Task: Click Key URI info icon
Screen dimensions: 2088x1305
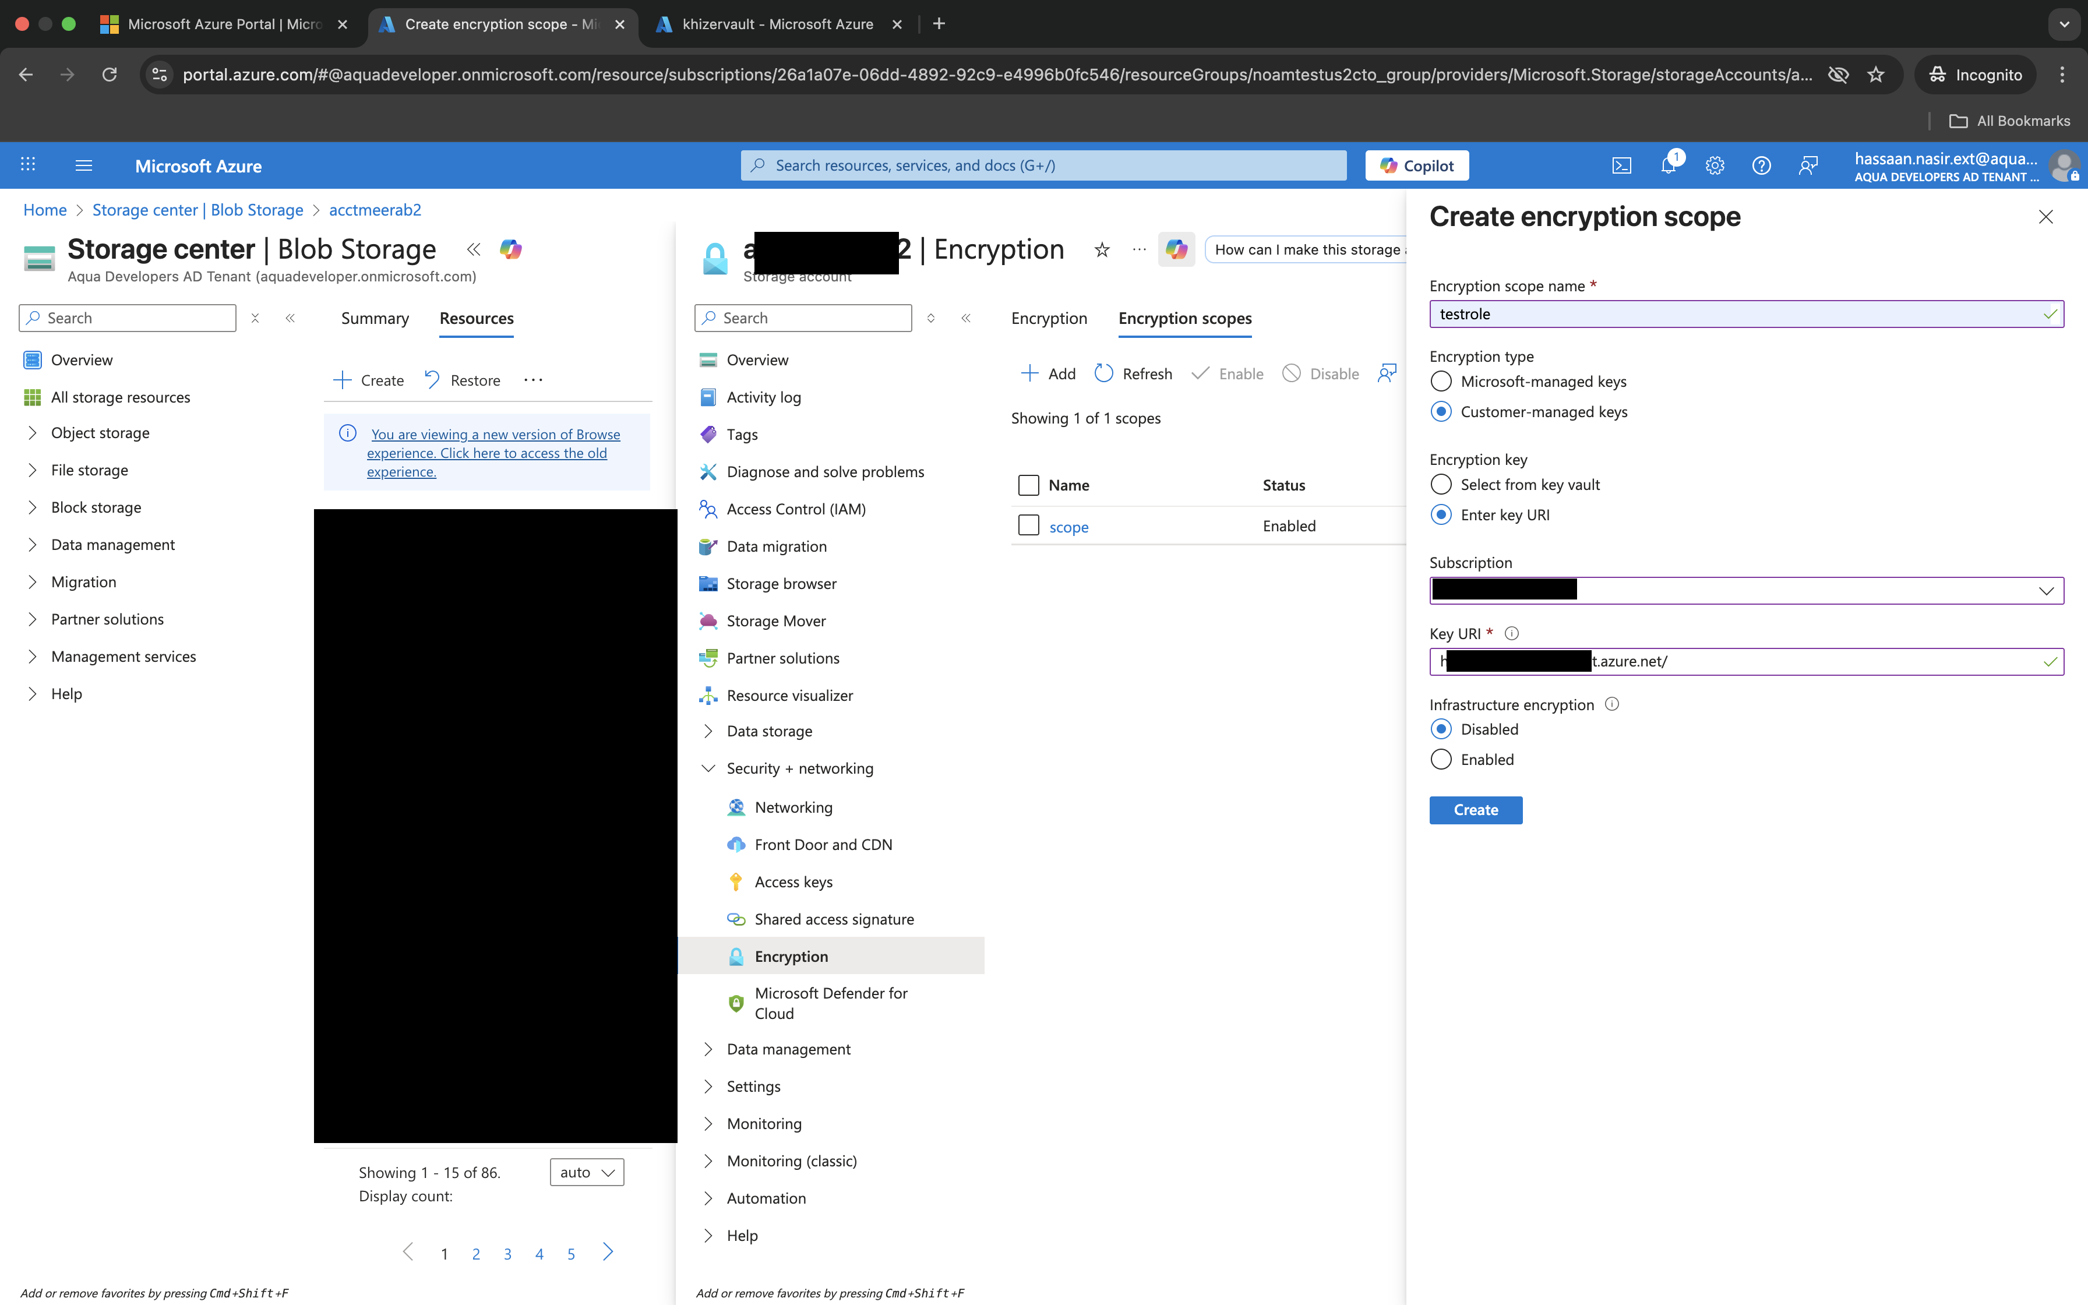Action: pyautogui.click(x=1512, y=633)
